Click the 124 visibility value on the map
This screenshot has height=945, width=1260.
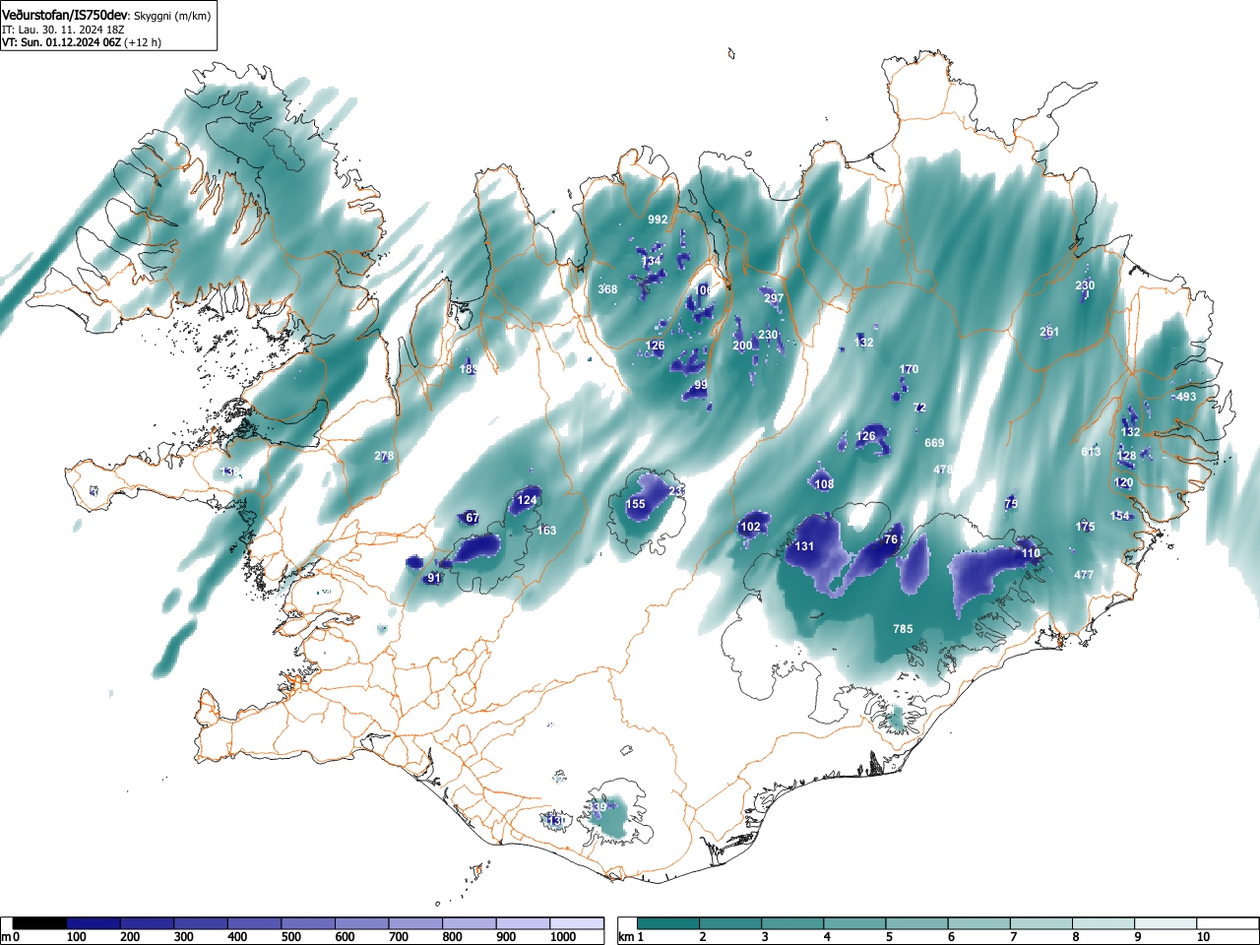click(528, 500)
